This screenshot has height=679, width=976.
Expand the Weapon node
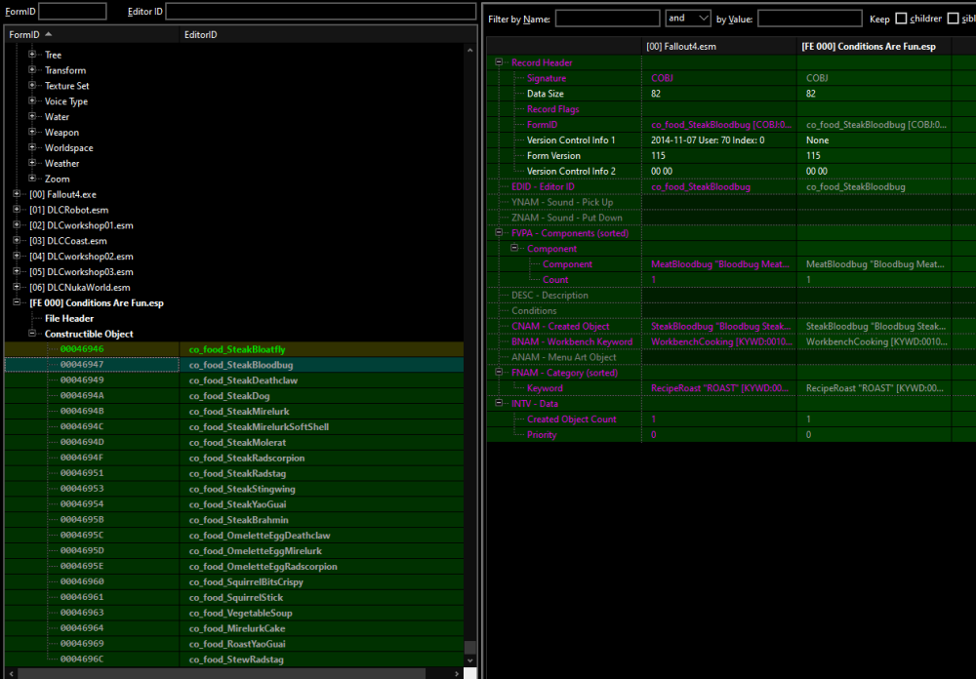pyautogui.click(x=32, y=132)
